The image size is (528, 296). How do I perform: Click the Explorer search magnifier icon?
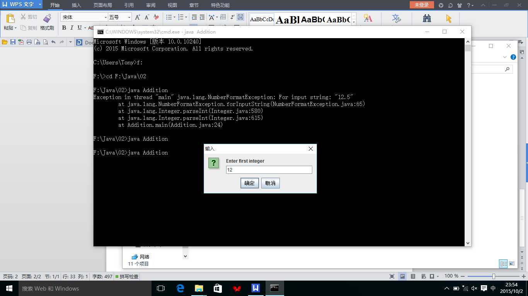point(508,69)
